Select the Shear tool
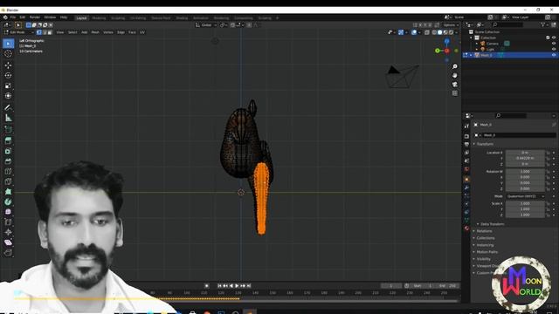Screen dimensions: 559x314 click(x=8, y=242)
